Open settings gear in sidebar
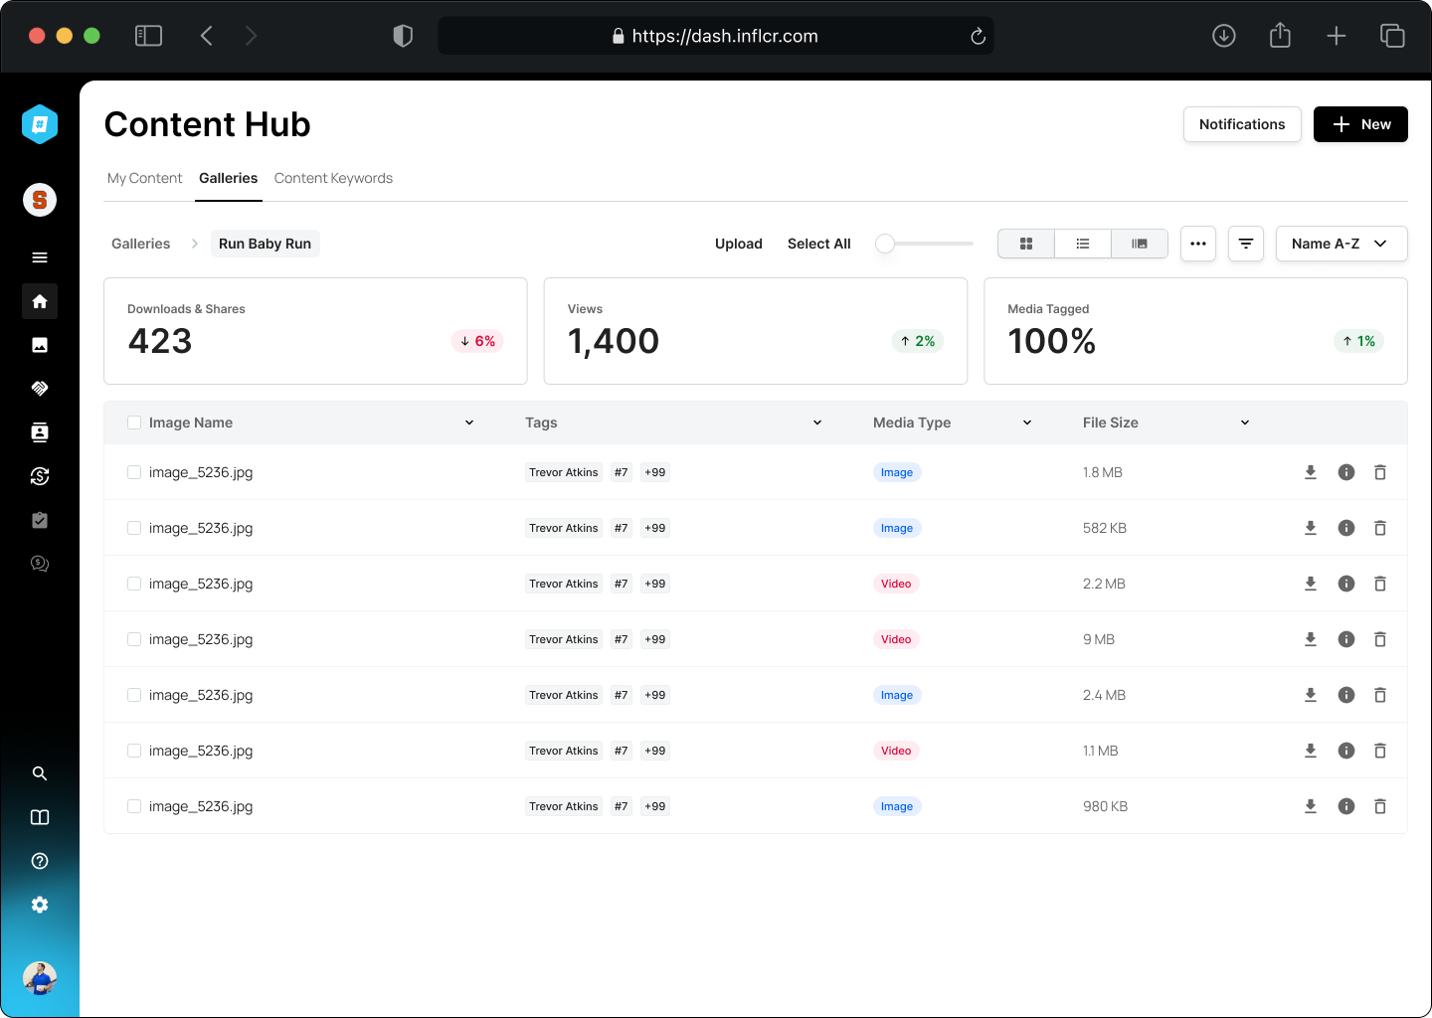Viewport: 1432px width, 1018px height. 40,905
